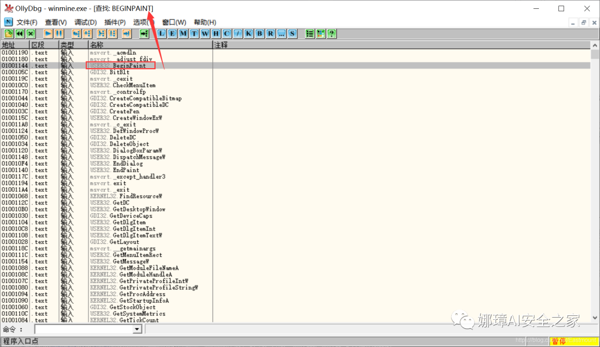The image size is (600, 347).
Task: Sort by the 区段 column header
Action: 45,45
